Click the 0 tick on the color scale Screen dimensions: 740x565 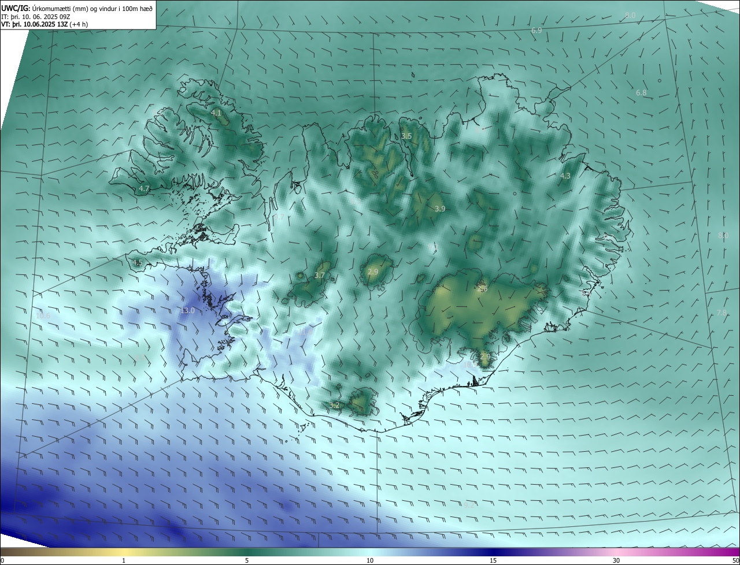pos(2,561)
